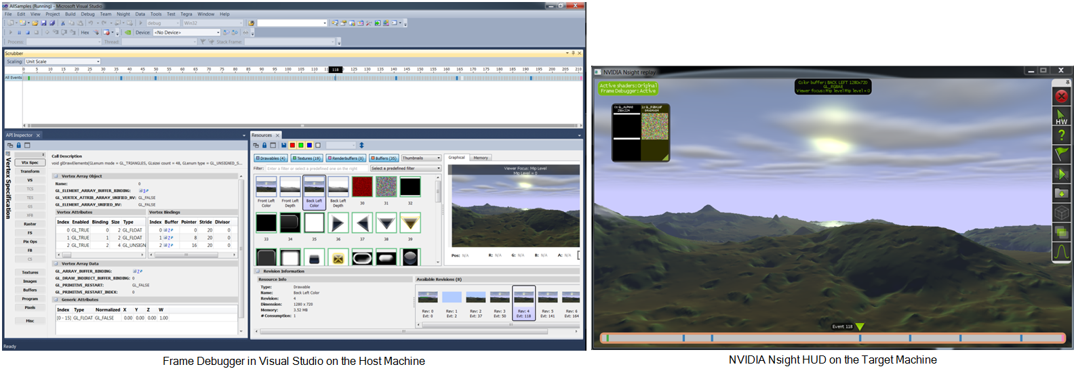
Task: Select the Vtx Spec pipeline stage
Action: pyautogui.click(x=30, y=162)
